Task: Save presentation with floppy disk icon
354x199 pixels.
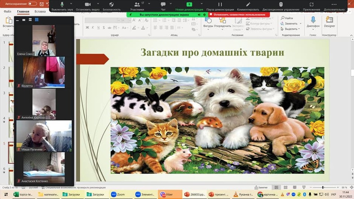Action: point(42,4)
